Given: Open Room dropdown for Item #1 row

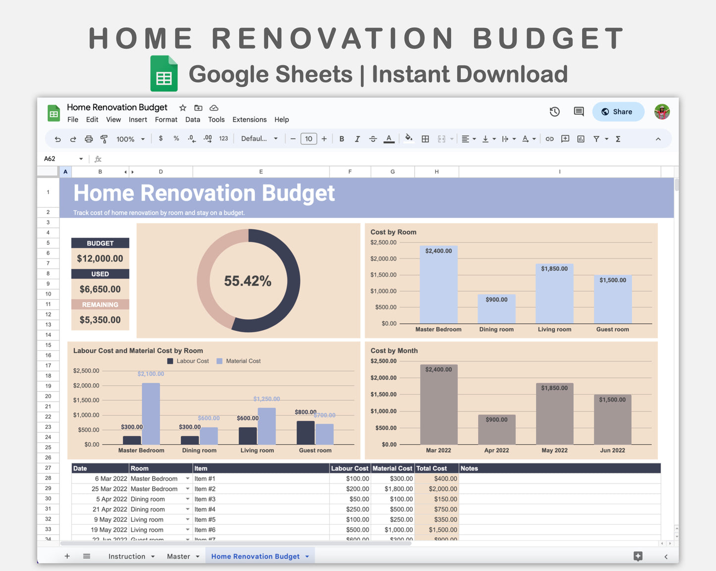Looking at the screenshot, I should click(x=188, y=479).
